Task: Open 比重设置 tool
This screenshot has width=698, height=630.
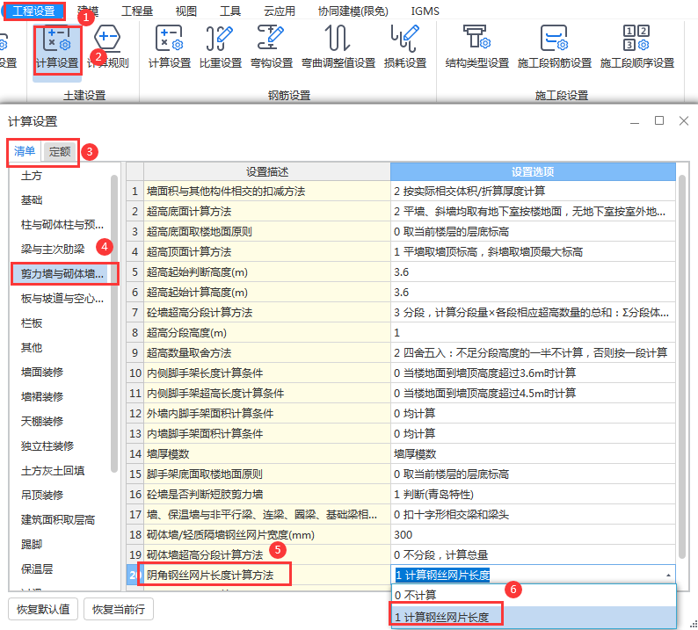Action: (221, 48)
